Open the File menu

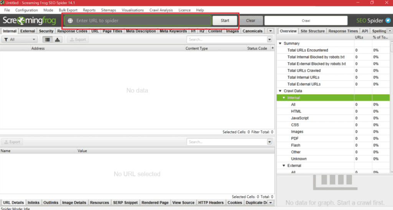(x=7, y=10)
